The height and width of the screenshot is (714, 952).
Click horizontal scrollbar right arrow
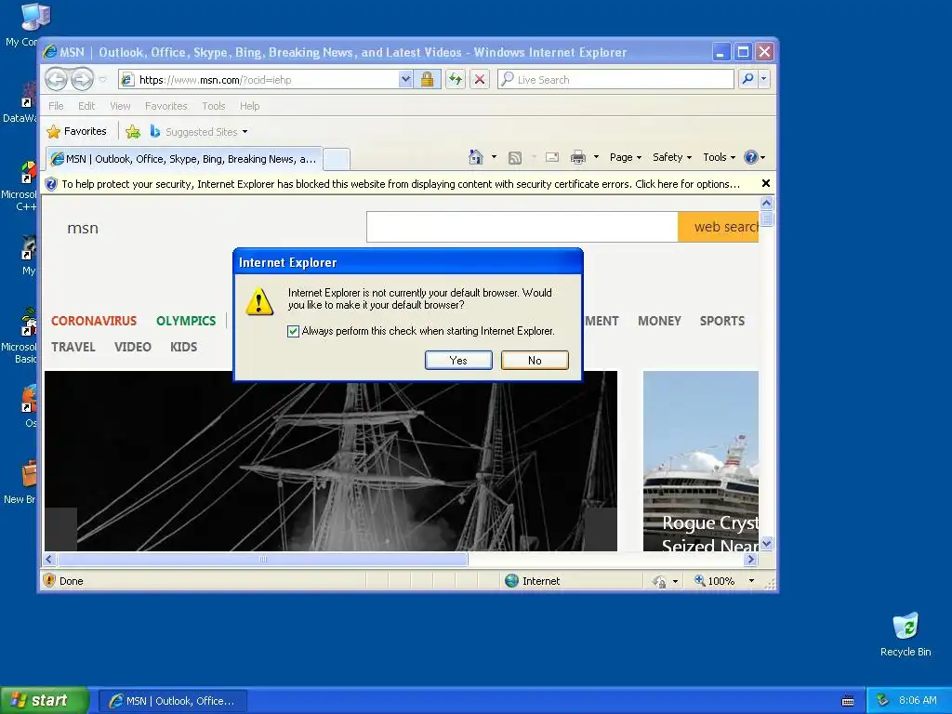point(751,559)
